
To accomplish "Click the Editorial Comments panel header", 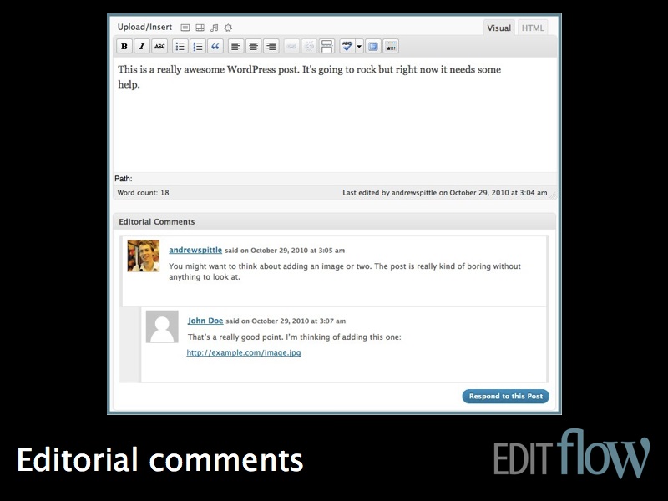I will [x=335, y=221].
